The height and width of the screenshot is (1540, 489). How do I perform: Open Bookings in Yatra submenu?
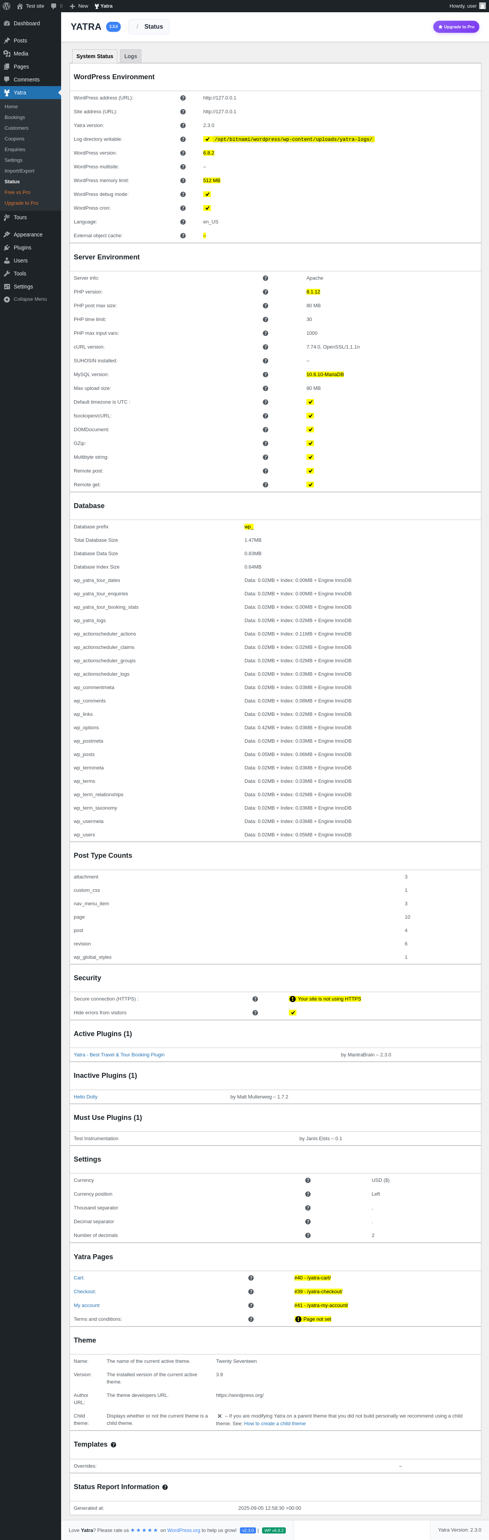point(15,117)
